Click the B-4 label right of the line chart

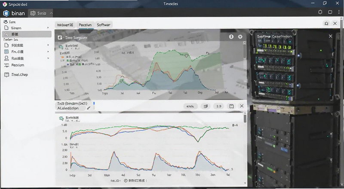coord(235,125)
